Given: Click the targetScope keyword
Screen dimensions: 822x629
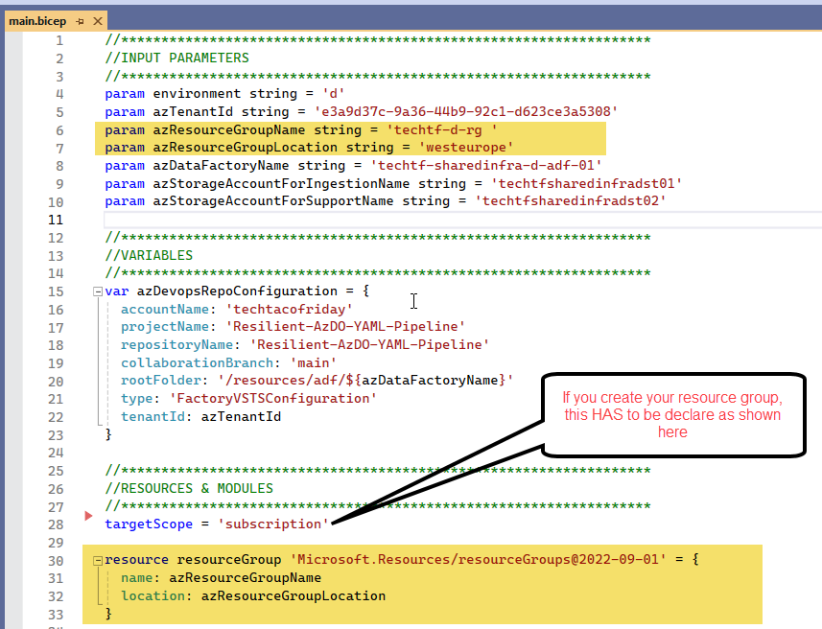Looking at the screenshot, I should pos(149,524).
